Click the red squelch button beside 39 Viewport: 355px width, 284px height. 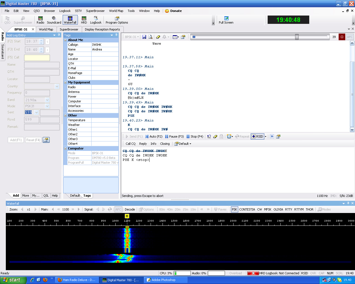[x=342, y=37]
